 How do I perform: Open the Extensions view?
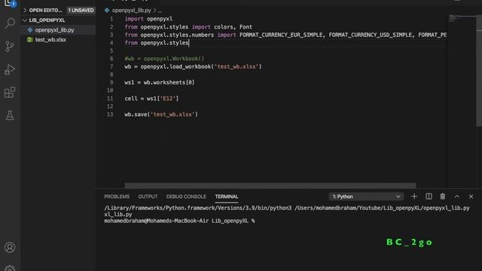point(10,93)
